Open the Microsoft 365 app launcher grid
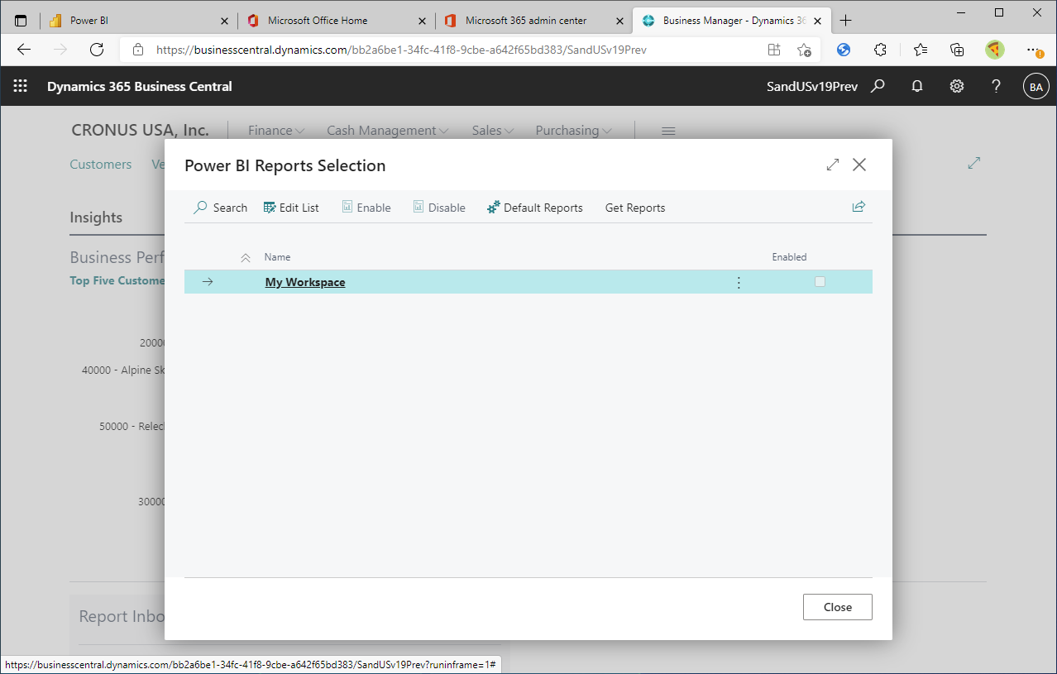 coord(20,86)
